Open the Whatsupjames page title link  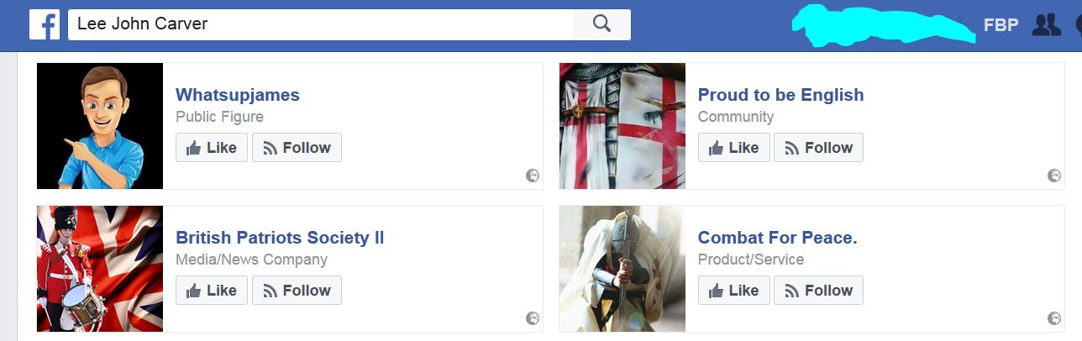tap(238, 95)
